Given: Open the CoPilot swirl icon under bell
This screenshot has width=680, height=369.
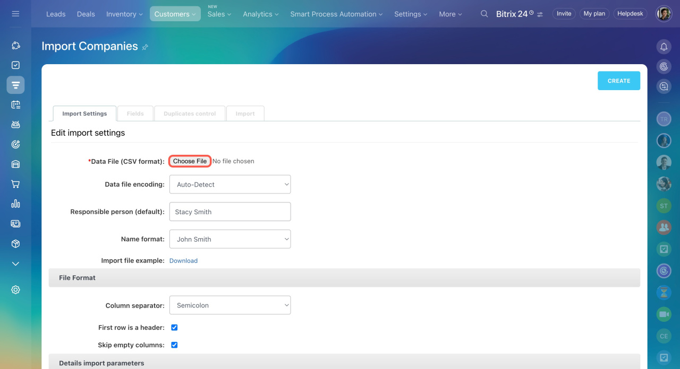Looking at the screenshot, I should pos(664,66).
